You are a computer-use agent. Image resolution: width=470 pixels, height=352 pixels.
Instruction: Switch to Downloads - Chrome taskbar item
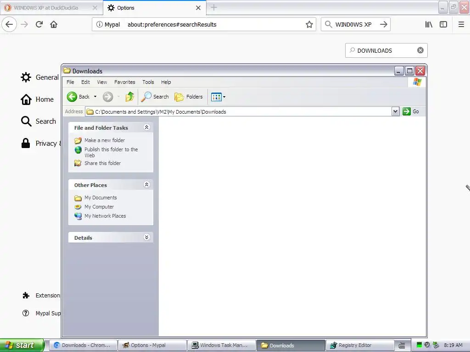[83, 345]
